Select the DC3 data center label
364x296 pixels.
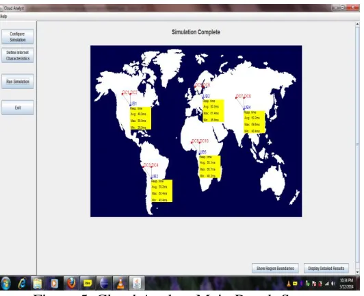(x=147, y=165)
